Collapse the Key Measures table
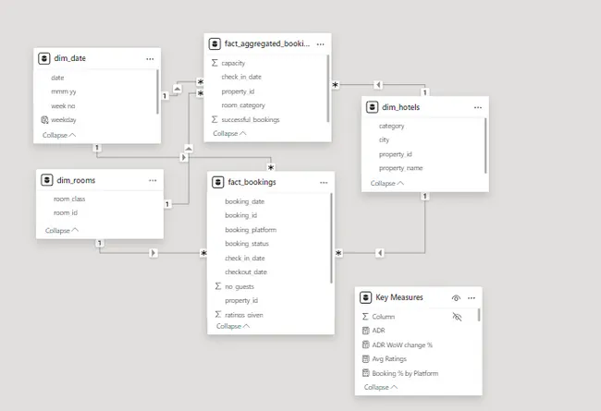 click(x=380, y=387)
